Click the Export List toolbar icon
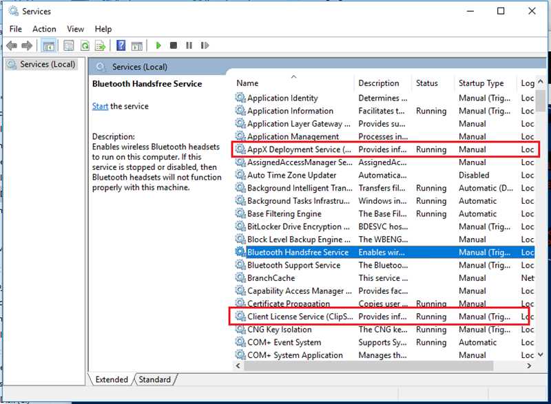This screenshot has height=404, width=551. (101, 45)
